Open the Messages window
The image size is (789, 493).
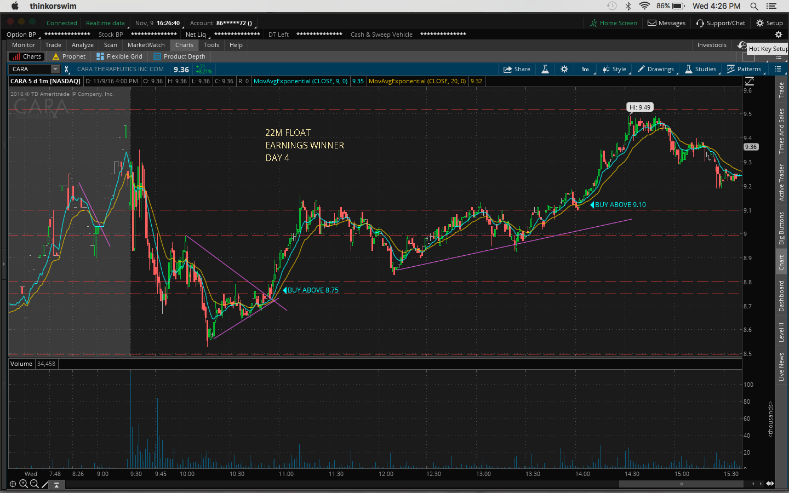(667, 23)
